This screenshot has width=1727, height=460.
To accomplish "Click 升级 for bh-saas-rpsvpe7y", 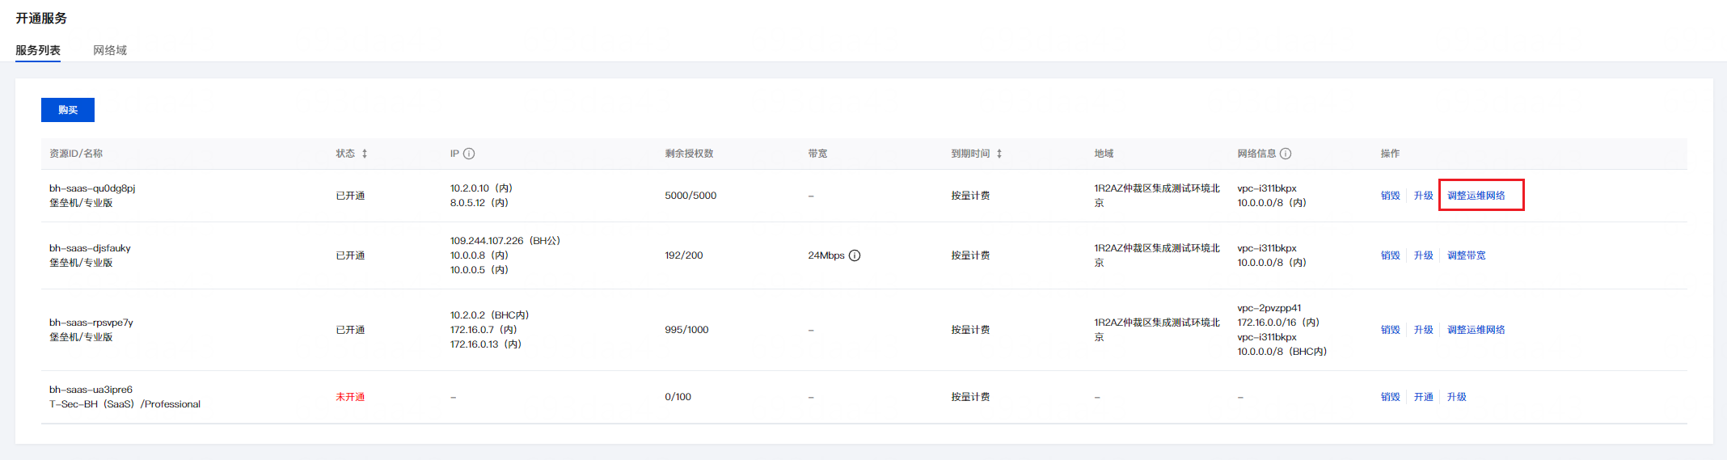I will 1423,330.
